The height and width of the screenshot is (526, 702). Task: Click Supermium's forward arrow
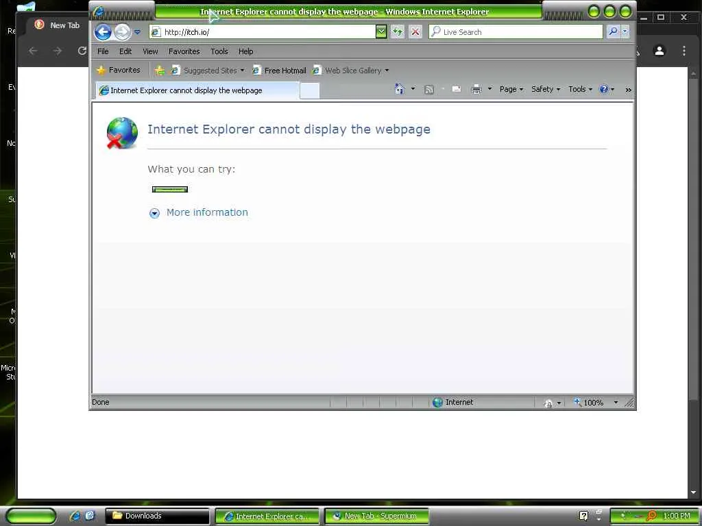click(x=58, y=51)
